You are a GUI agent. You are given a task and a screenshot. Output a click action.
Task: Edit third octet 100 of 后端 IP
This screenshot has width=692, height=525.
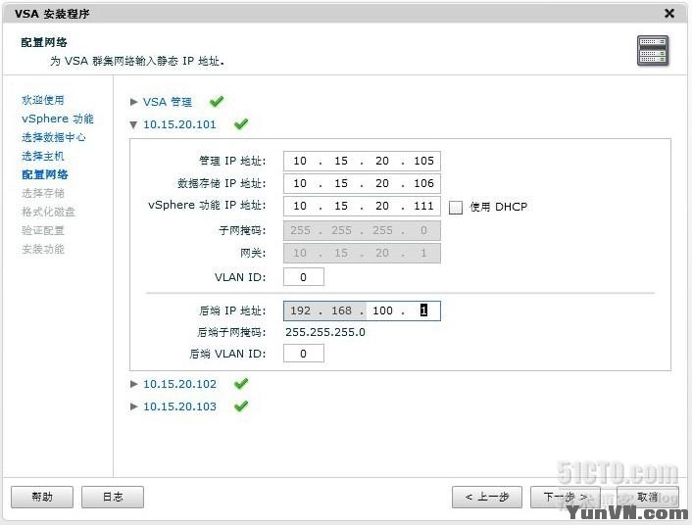[x=382, y=310]
